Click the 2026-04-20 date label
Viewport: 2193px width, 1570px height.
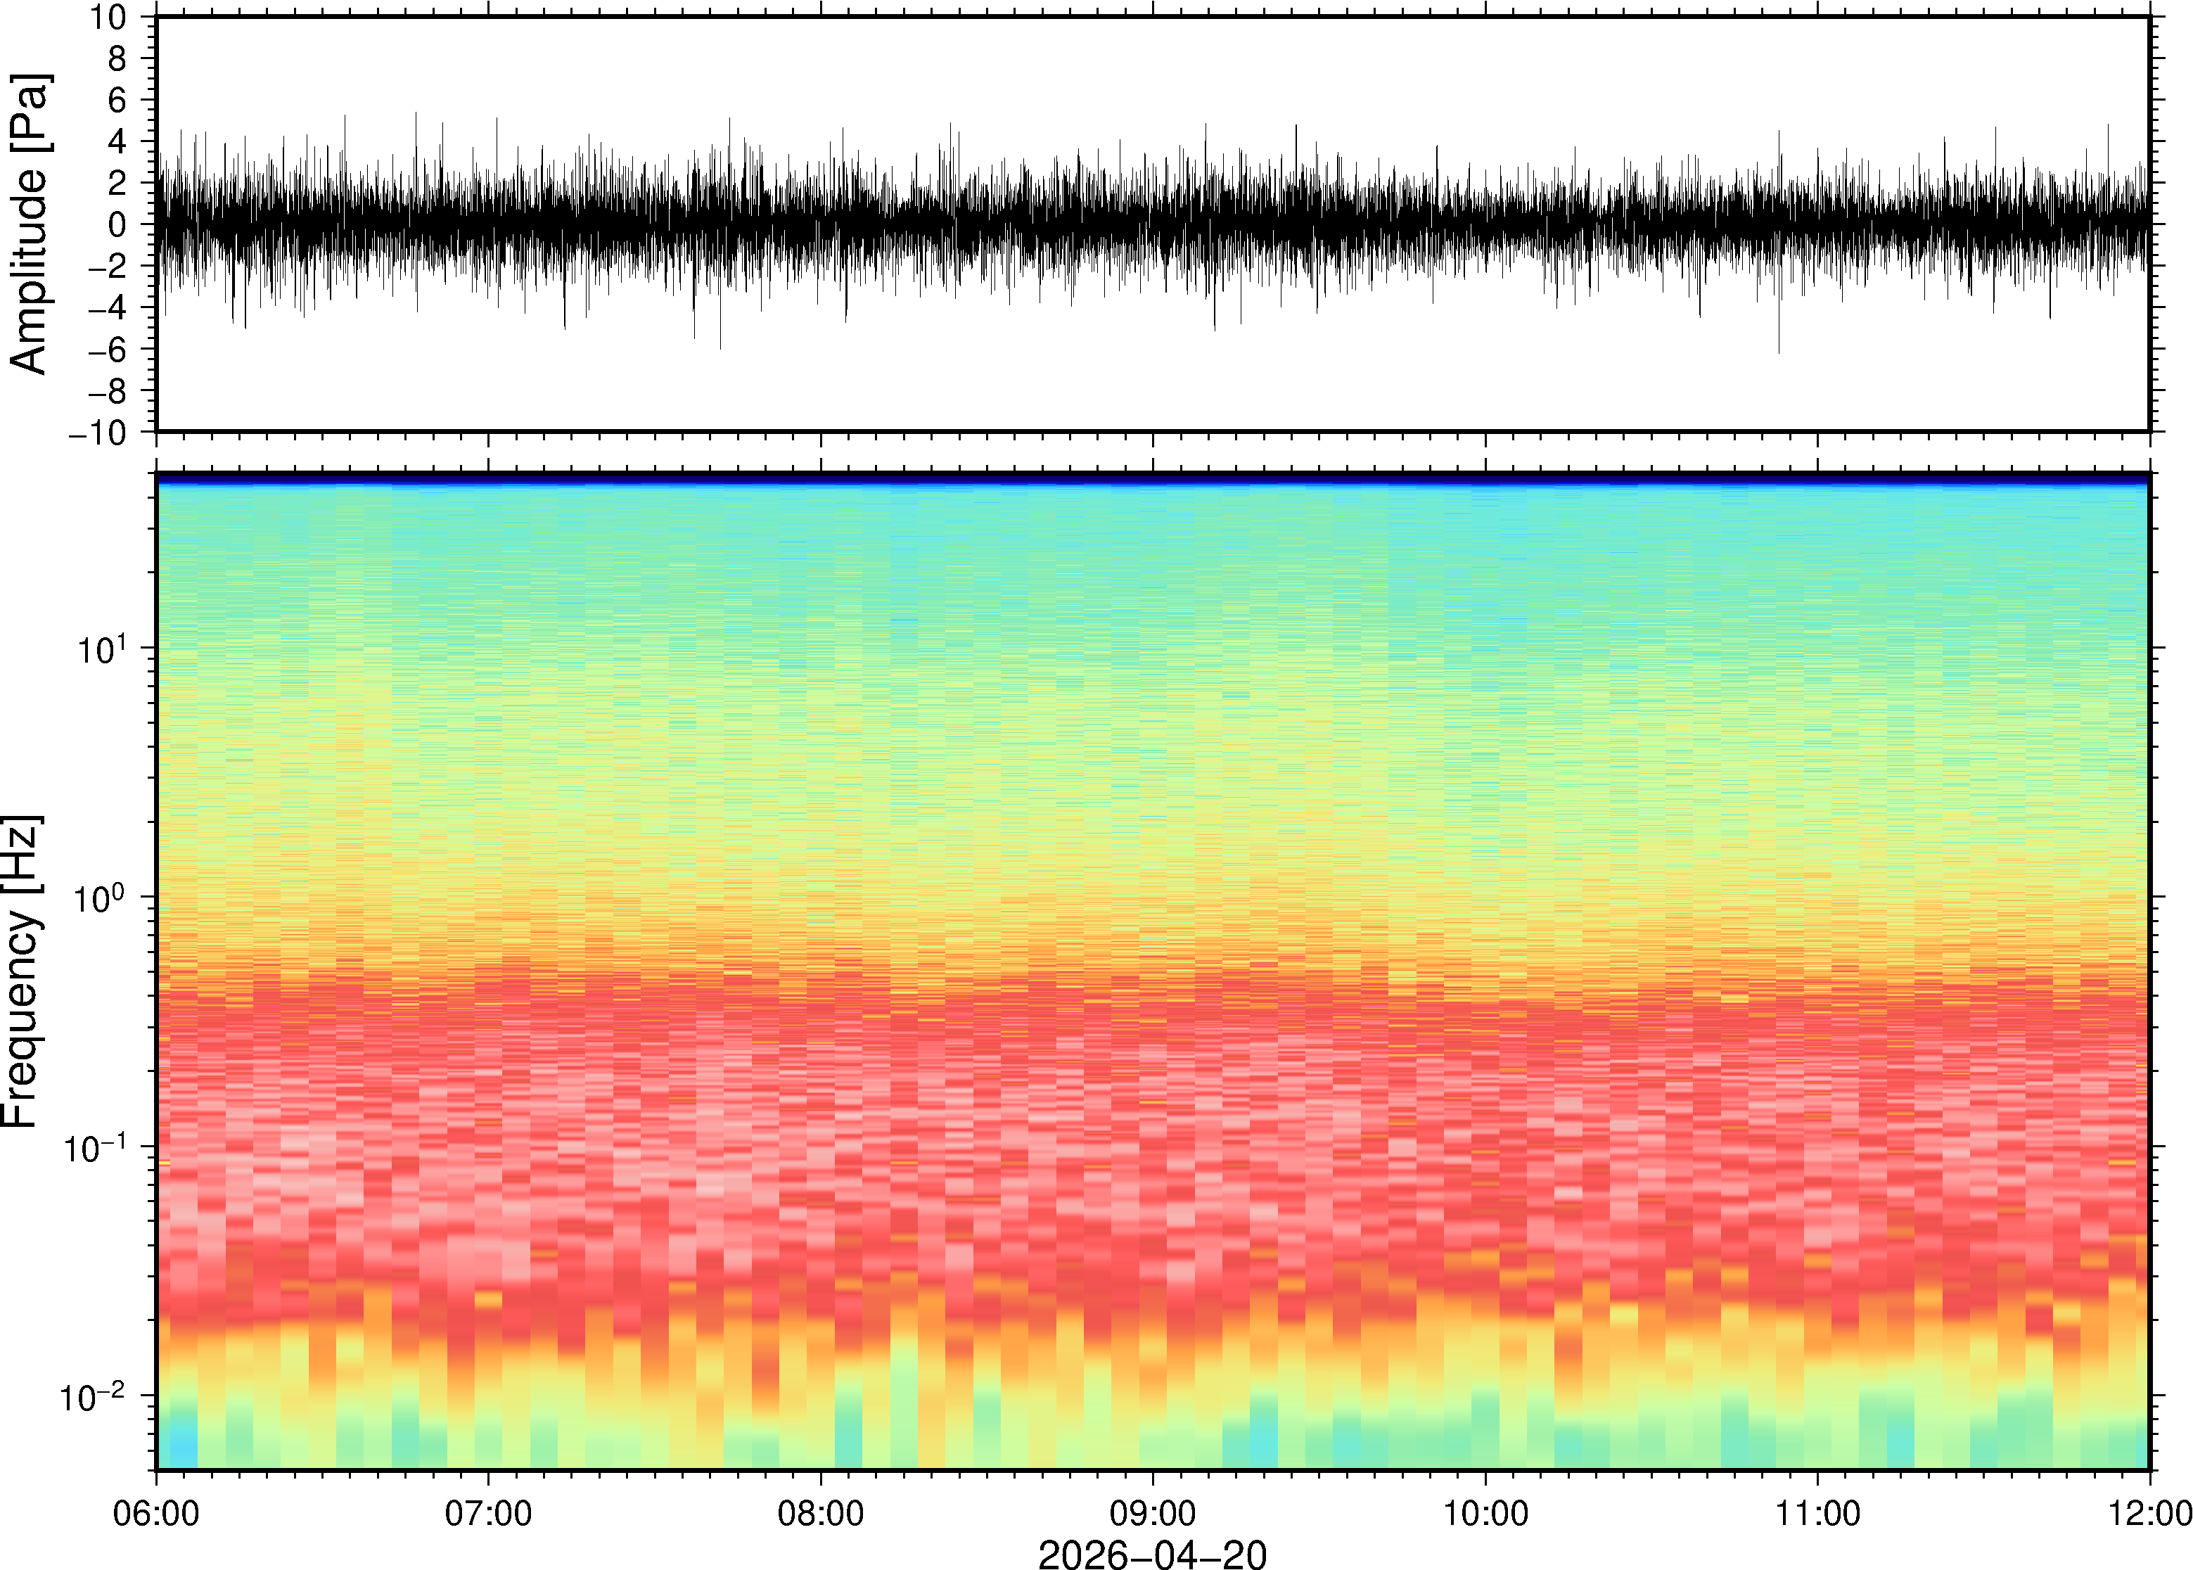click(x=1152, y=1554)
